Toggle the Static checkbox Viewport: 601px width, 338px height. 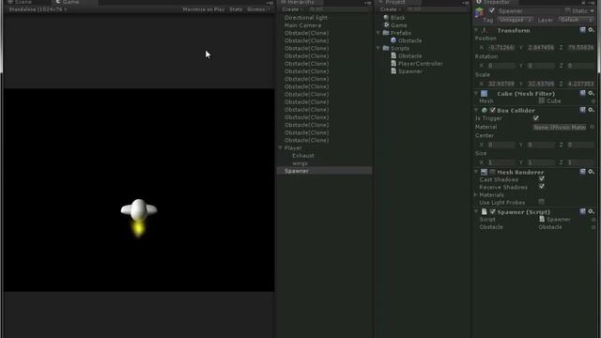coord(567,10)
